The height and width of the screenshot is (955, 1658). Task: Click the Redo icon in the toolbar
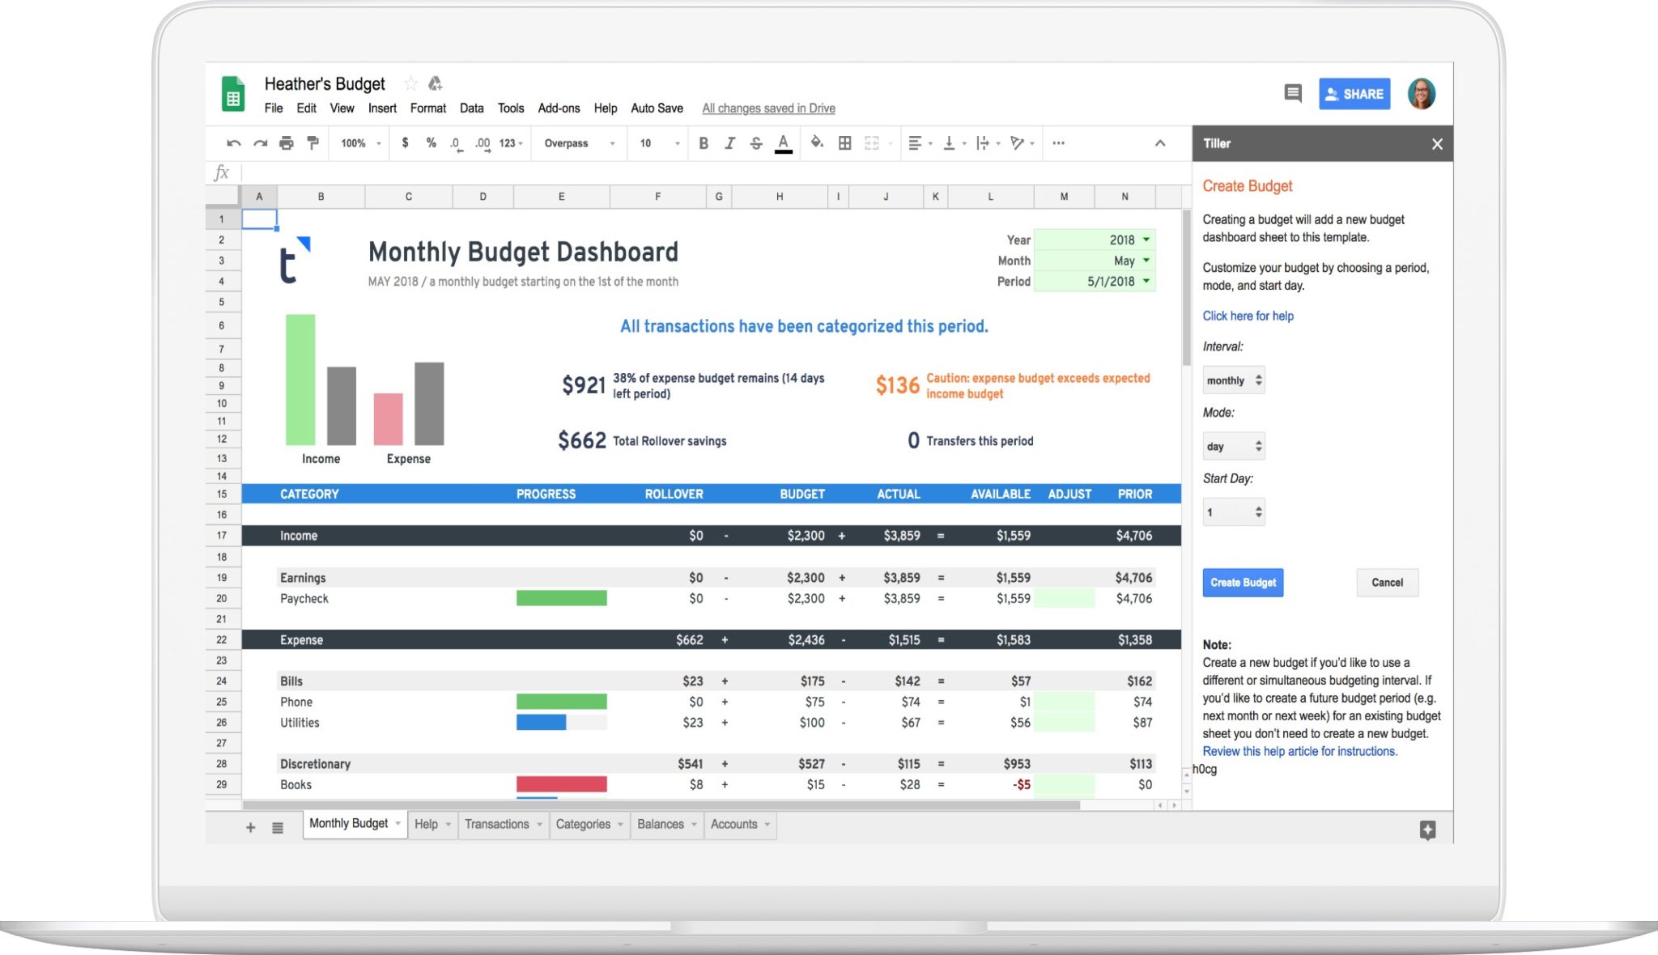pos(261,143)
